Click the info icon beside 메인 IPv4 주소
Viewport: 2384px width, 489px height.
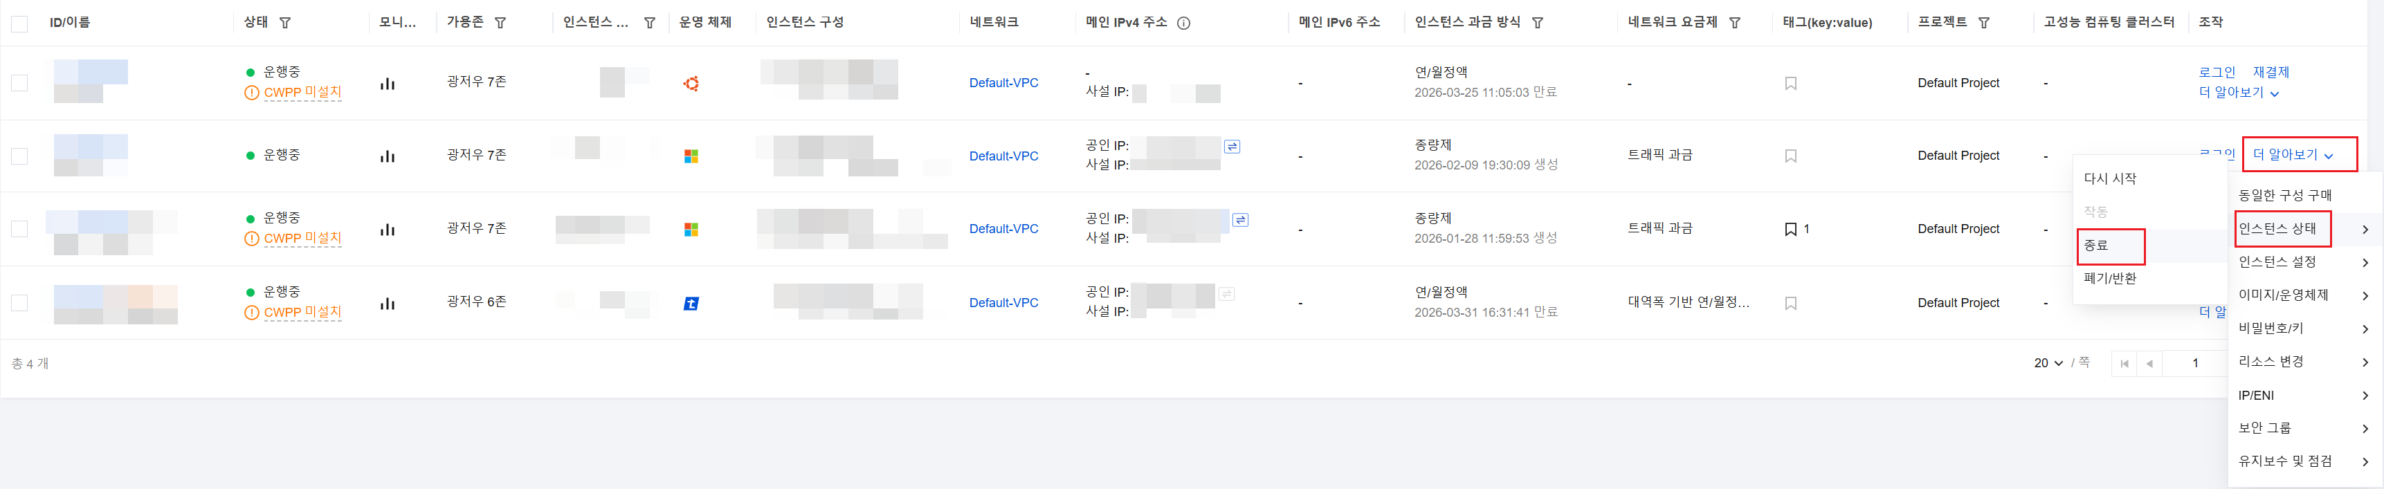[x=1183, y=23]
